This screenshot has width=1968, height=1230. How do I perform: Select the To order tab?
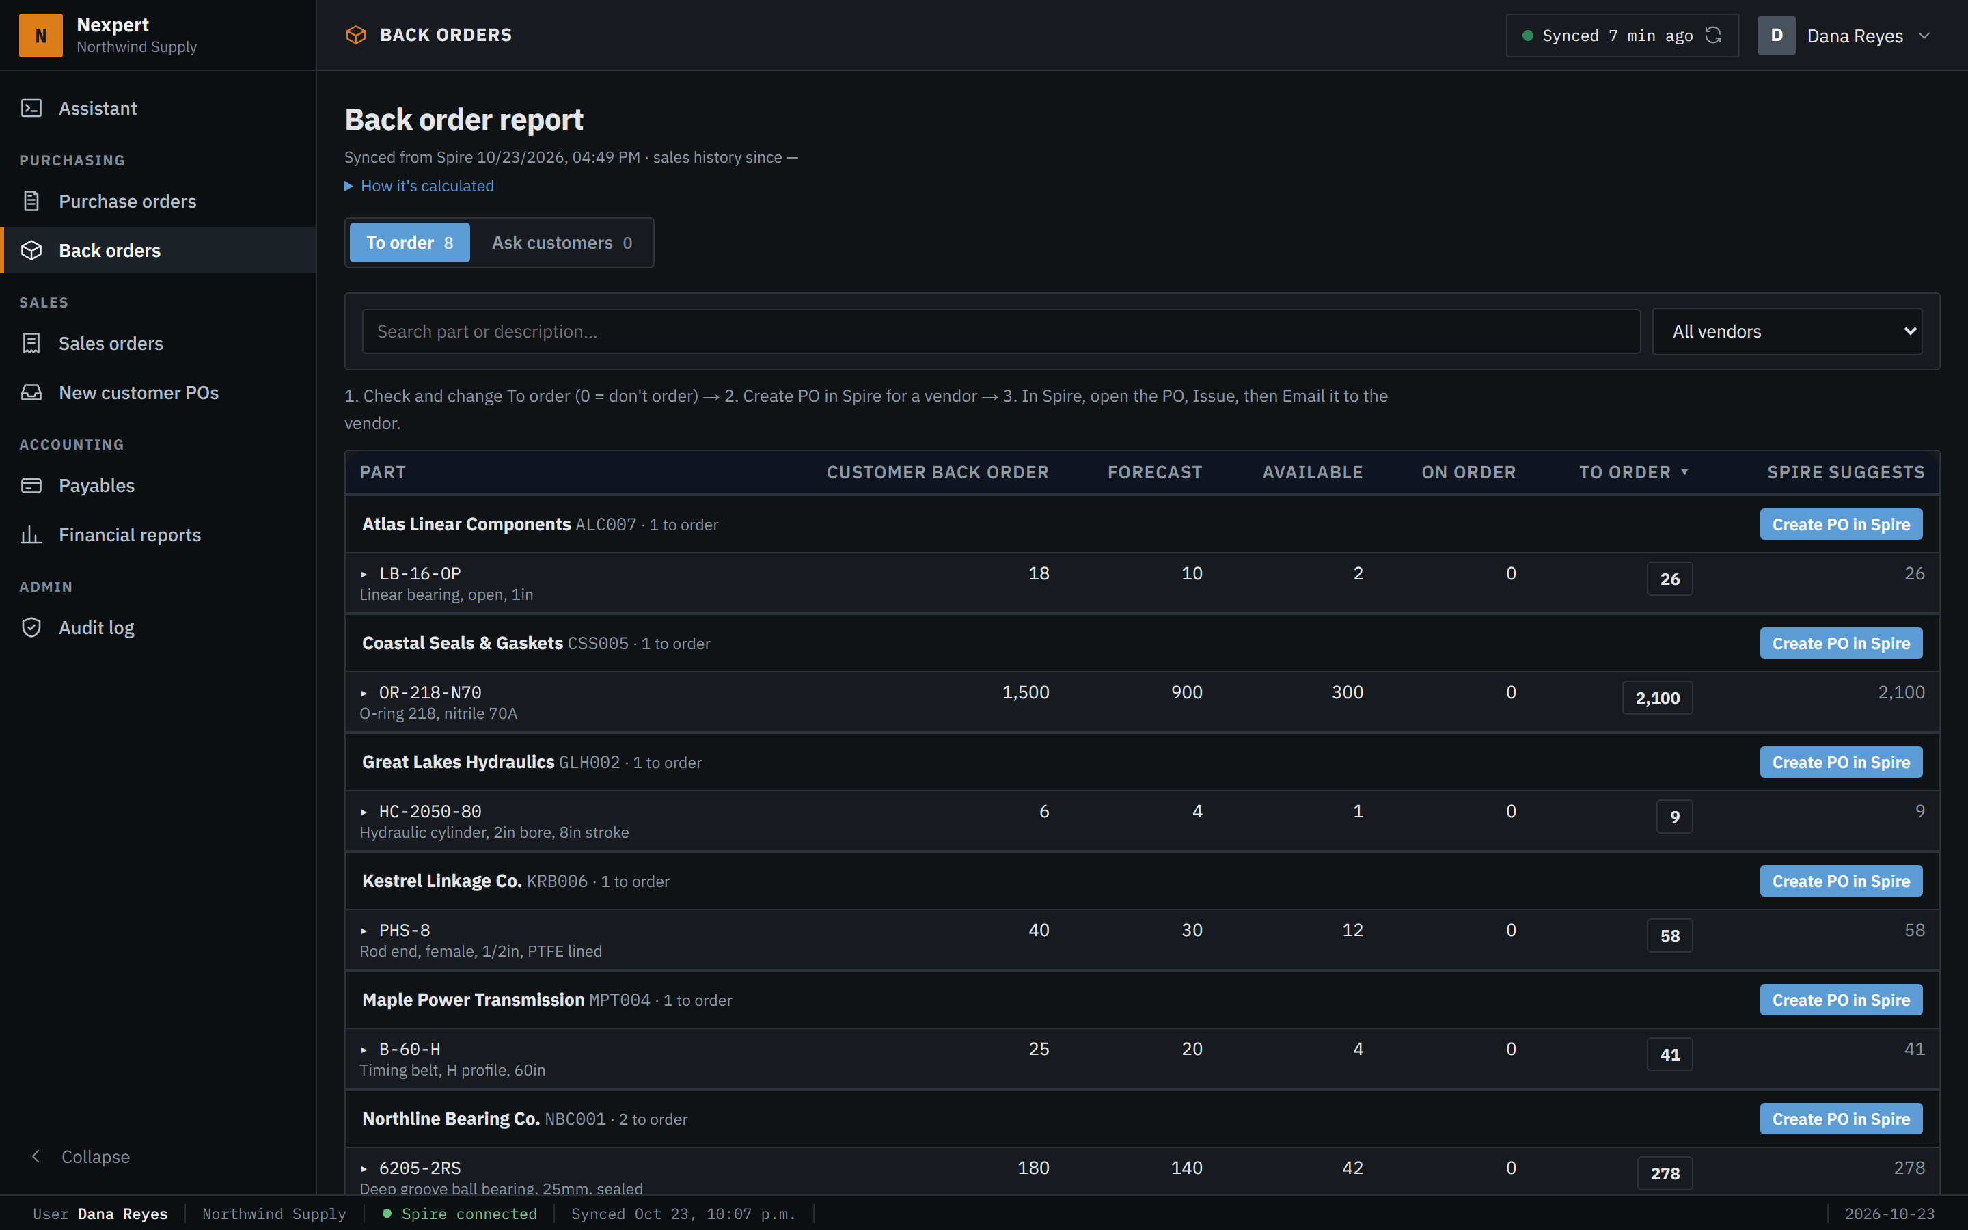[409, 243]
